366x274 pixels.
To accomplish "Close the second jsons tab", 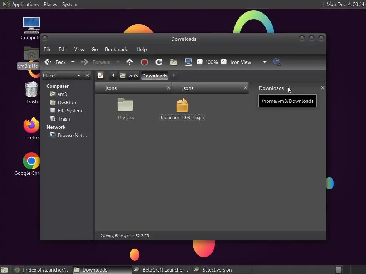I will click(x=245, y=88).
